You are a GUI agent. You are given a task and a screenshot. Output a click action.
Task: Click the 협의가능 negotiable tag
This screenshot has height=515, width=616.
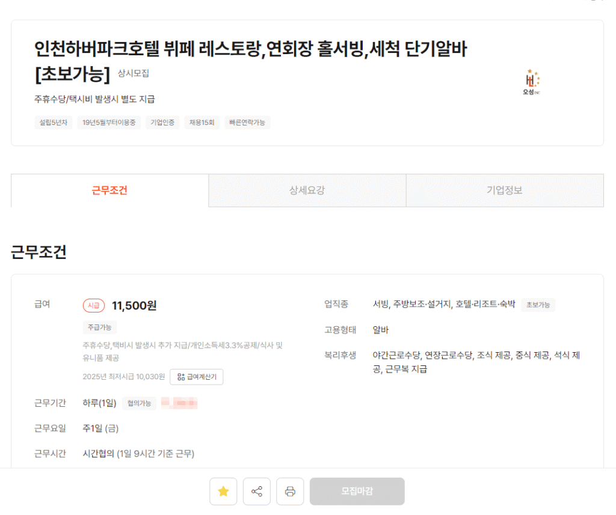click(139, 403)
